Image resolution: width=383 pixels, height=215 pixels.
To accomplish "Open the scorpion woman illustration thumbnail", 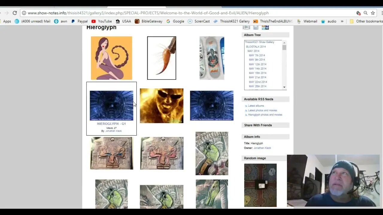I will click(x=111, y=58).
